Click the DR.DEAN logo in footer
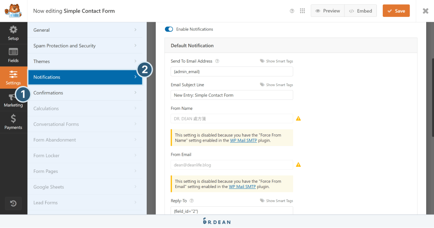This screenshot has width=434, height=228. 217,221
